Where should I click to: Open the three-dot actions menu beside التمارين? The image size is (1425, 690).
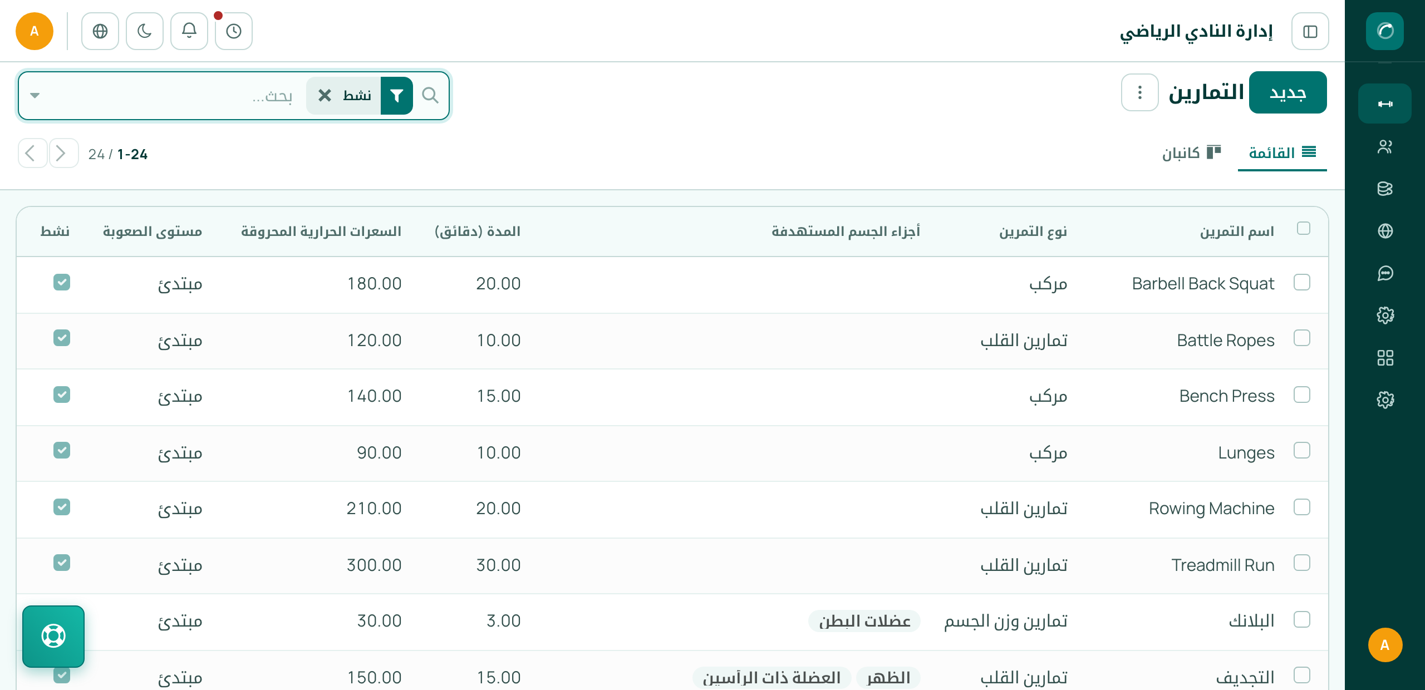[x=1140, y=92]
